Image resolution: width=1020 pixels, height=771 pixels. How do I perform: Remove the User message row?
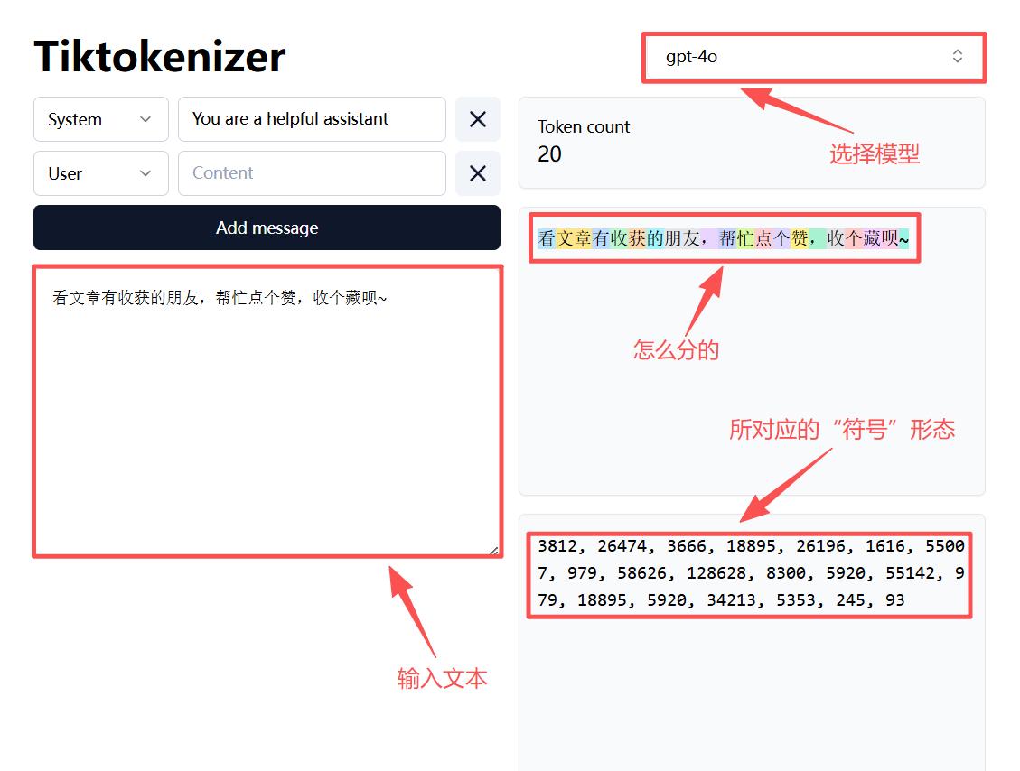point(477,173)
